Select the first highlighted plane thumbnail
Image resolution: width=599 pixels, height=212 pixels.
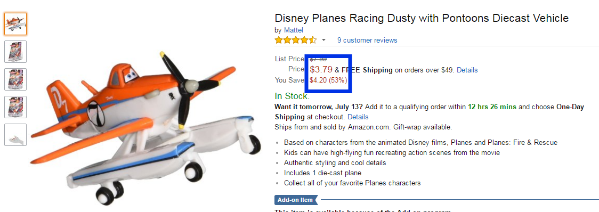pyautogui.click(x=15, y=23)
